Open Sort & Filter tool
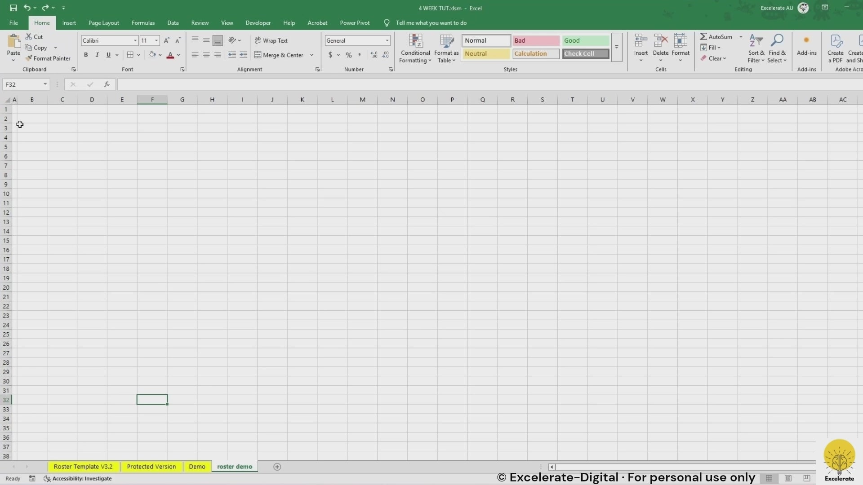 756,48
